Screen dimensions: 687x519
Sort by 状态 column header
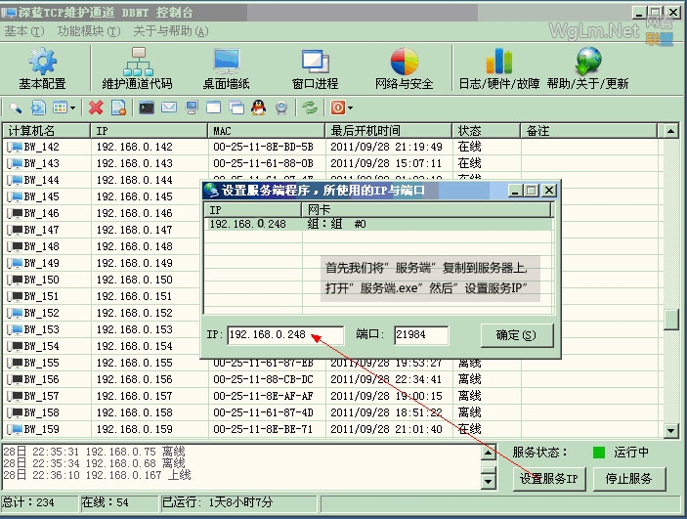pyautogui.click(x=487, y=131)
